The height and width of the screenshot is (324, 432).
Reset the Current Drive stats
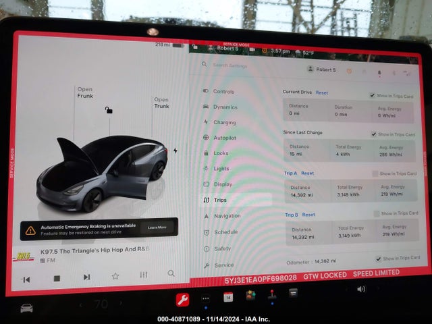[x=322, y=93]
